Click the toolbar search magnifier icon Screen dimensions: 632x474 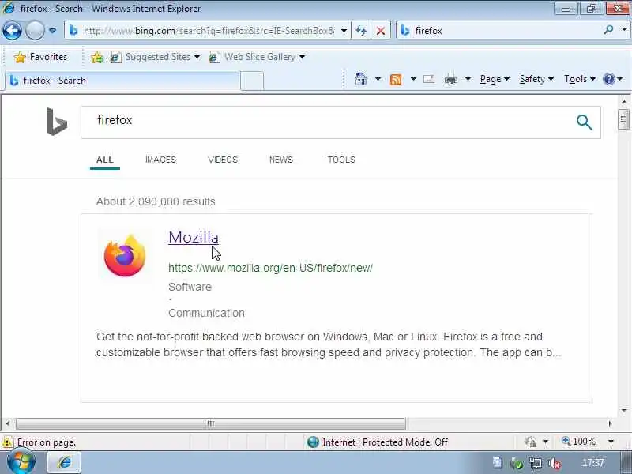point(608,30)
